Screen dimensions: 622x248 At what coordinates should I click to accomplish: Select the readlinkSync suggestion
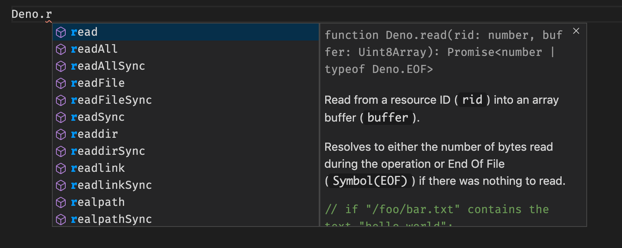tap(111, 185)
